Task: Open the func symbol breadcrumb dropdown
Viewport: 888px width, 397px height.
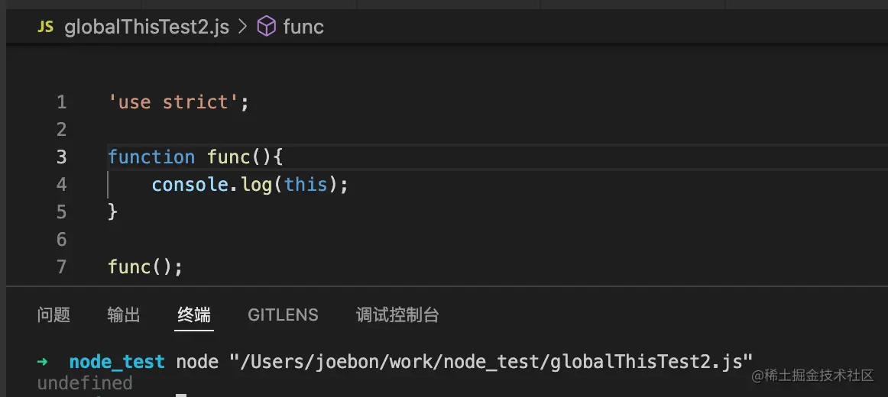Action: (x=303, y=27)
